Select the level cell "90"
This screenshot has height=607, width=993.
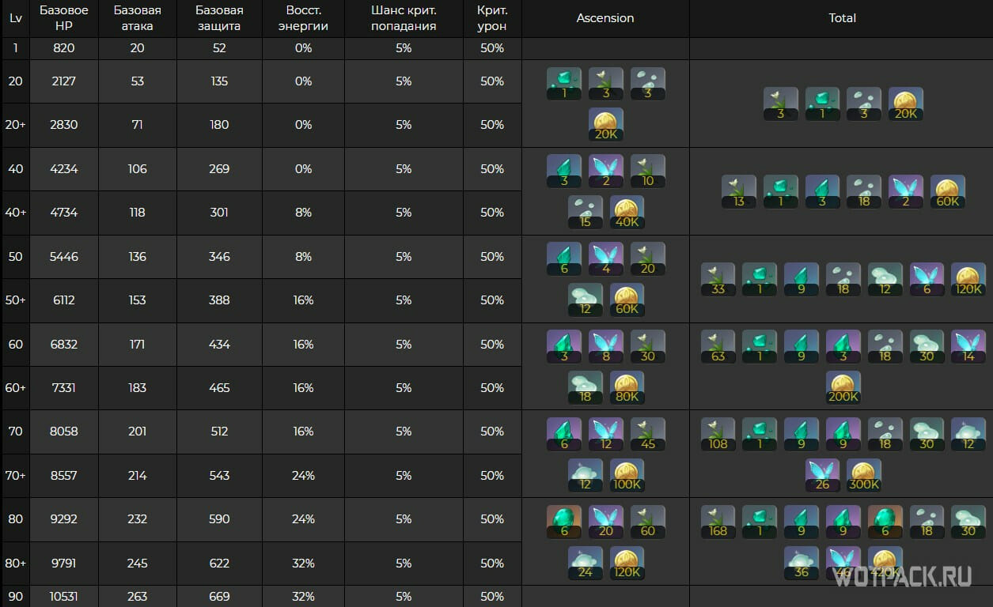[16, 596]
